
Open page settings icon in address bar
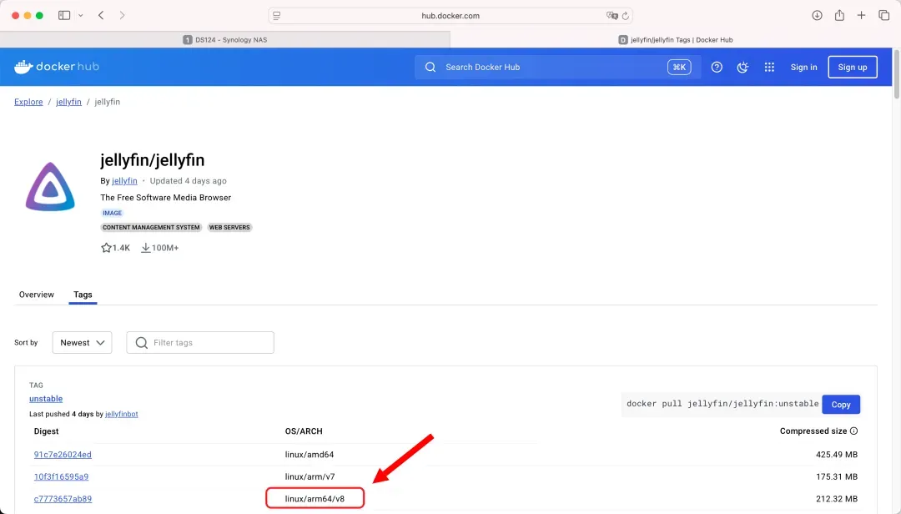277,16
